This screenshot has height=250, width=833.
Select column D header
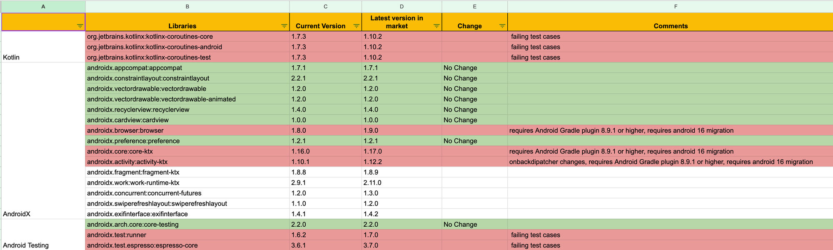point(402,7)
